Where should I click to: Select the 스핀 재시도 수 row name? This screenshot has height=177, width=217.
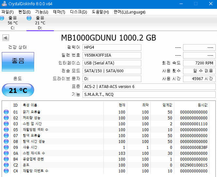click(x=34, y=153)
